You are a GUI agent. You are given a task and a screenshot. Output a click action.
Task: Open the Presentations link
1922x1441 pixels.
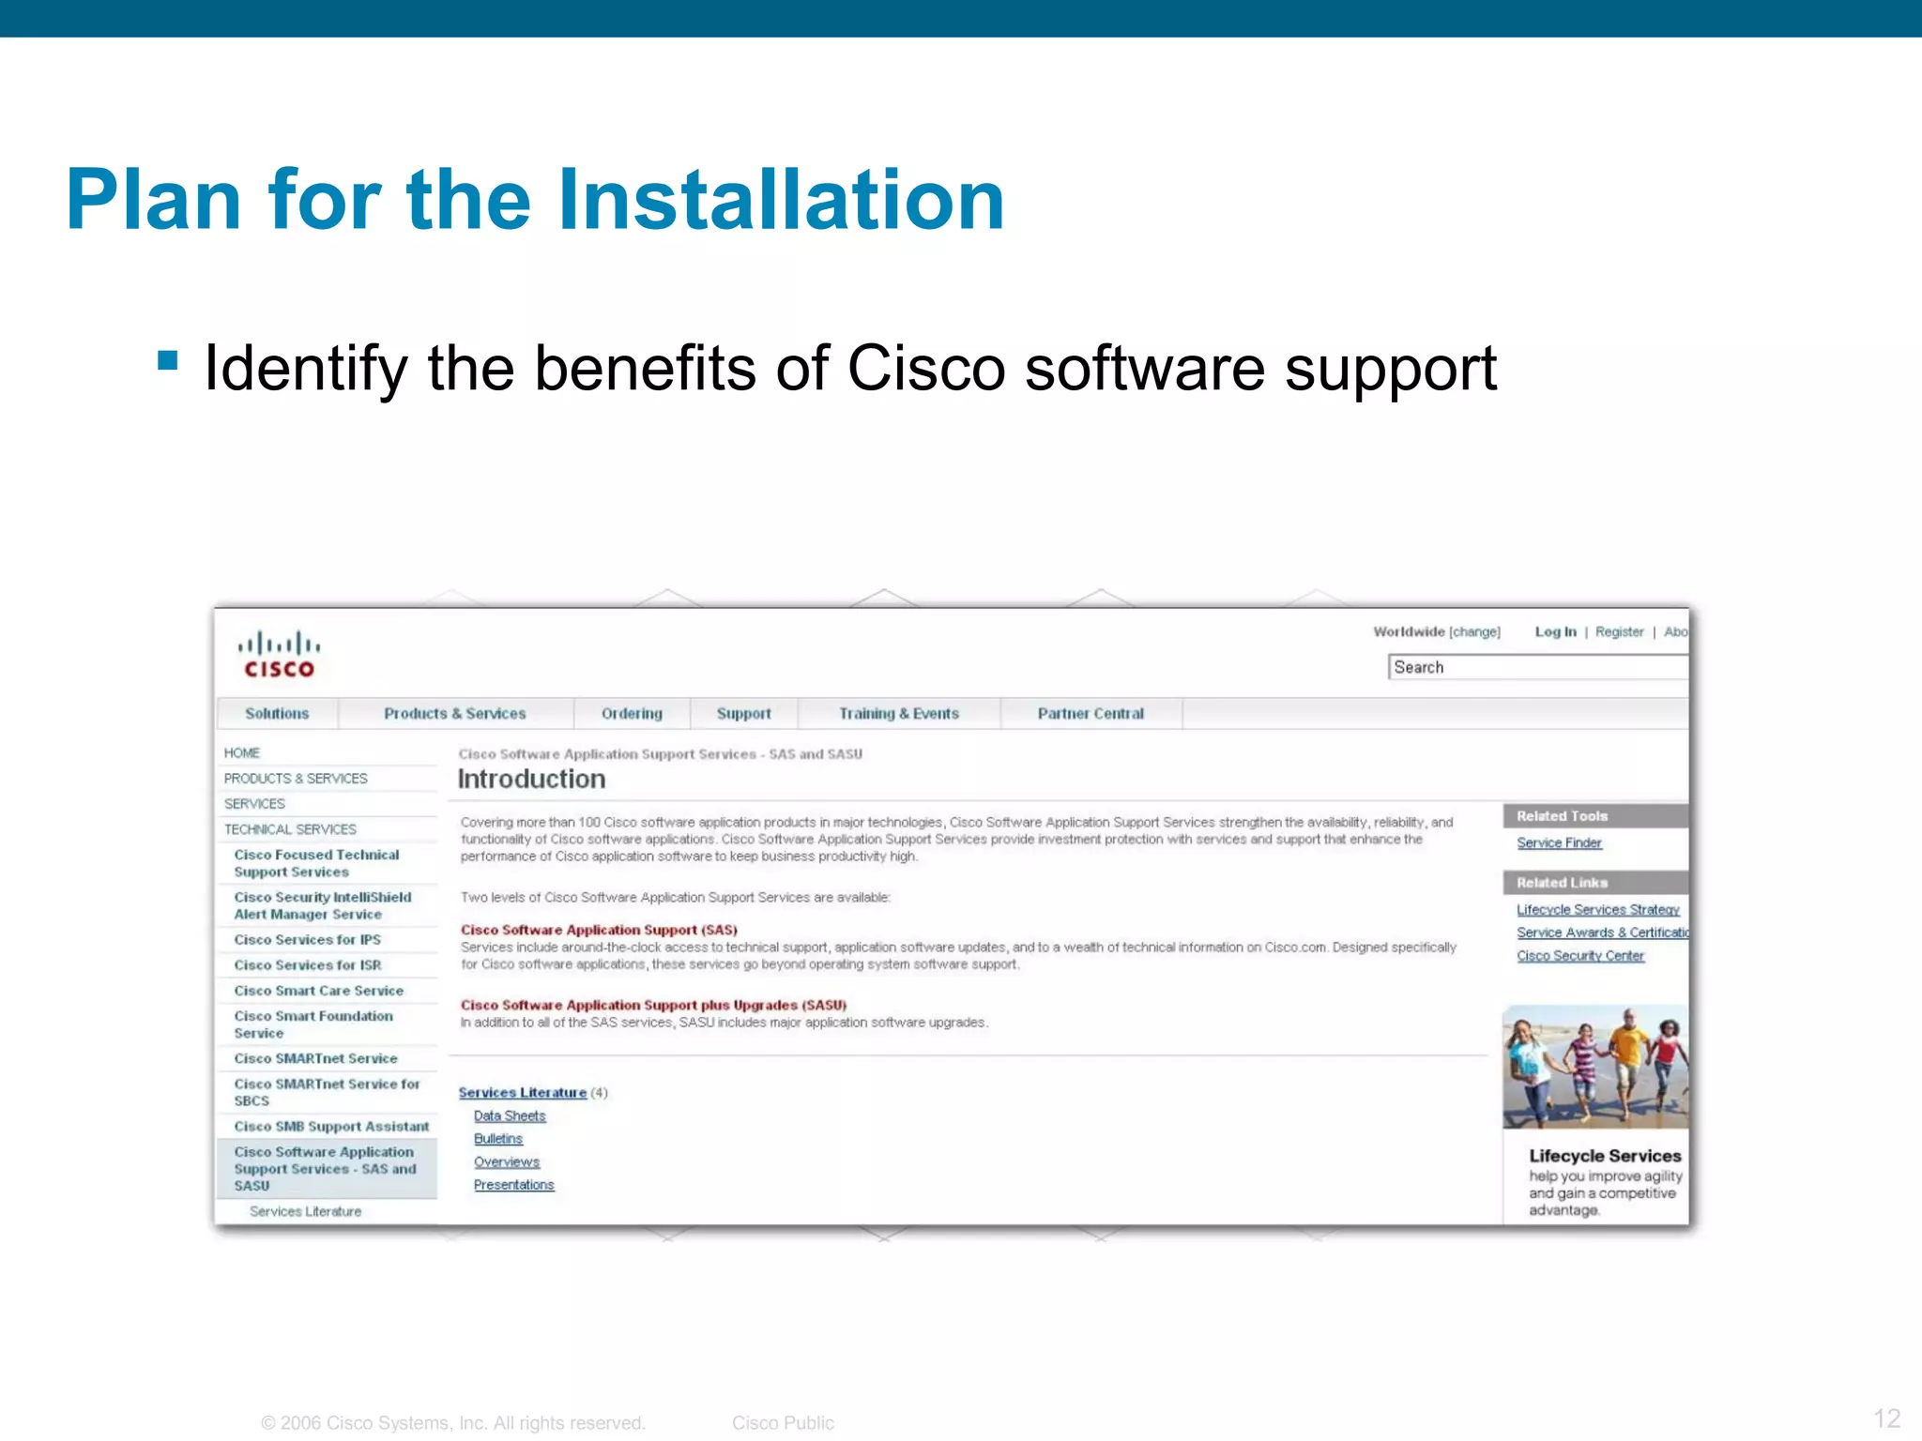[514, 1185]
